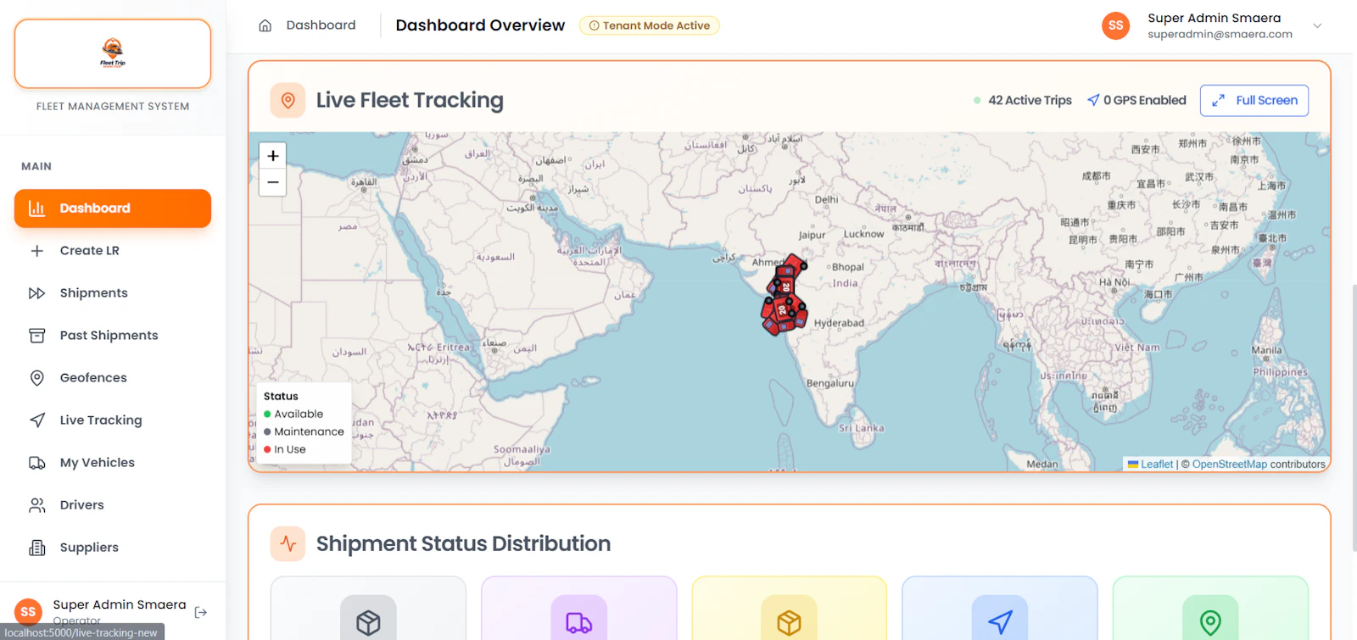
Task: Click the gray package status card icon
Action: pos(368,622)
